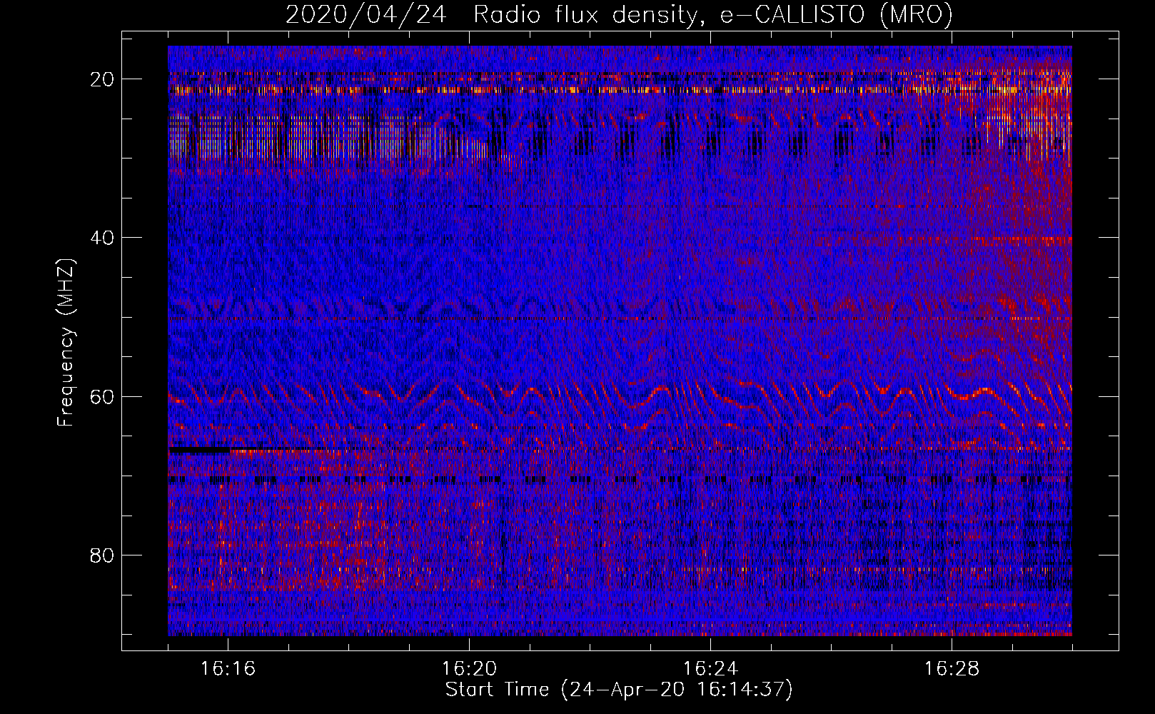Viewport: 1155px width, 714px height.
Task: Click the 60 MHz frequency tick label
Action: 103,396
